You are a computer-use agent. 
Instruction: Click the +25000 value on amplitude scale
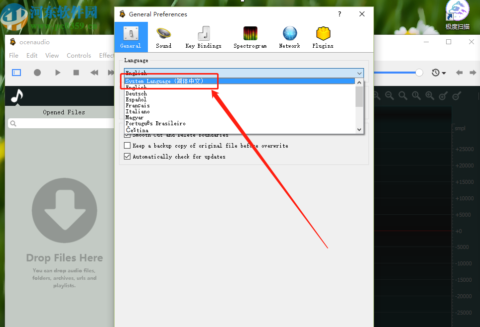pos(465,149)
